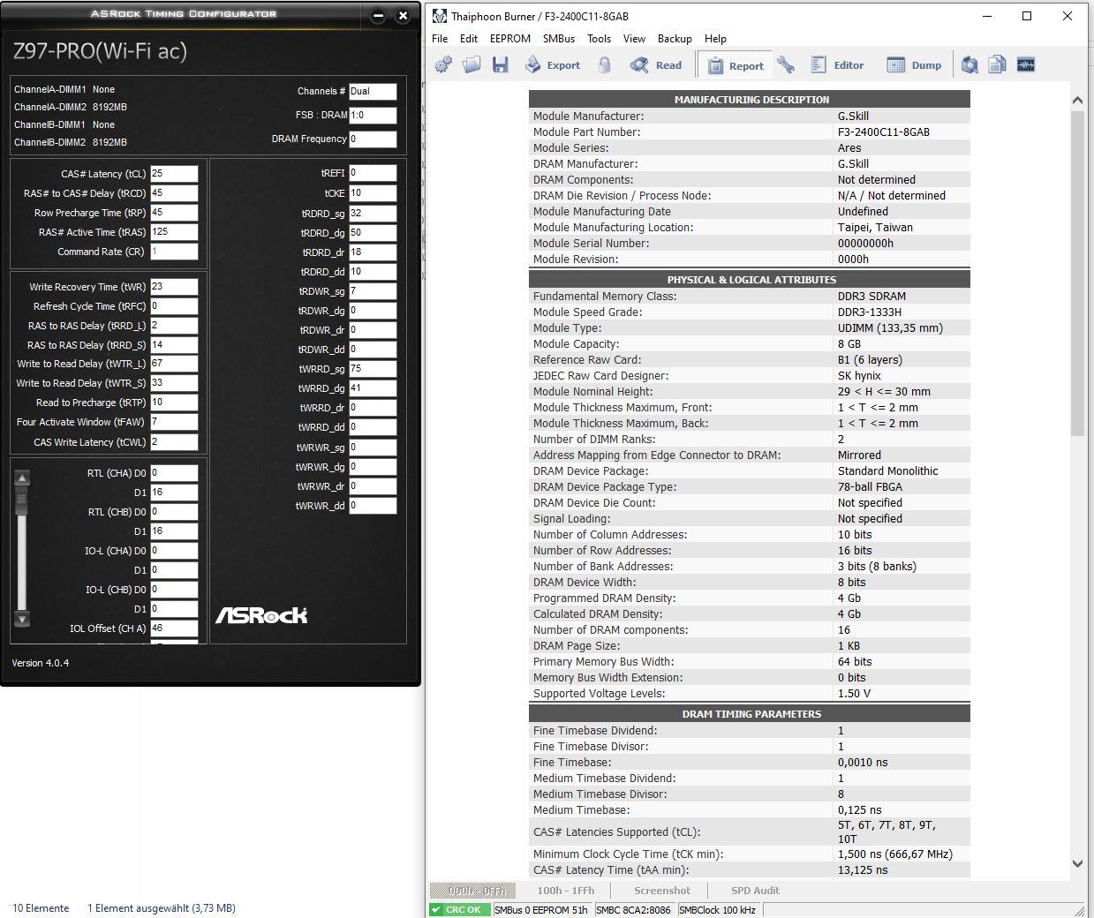Click the tWRRD_dg value field
The width and height of the screenshot is (1094, 918).
pyautogui.click(x=373, y=388)
